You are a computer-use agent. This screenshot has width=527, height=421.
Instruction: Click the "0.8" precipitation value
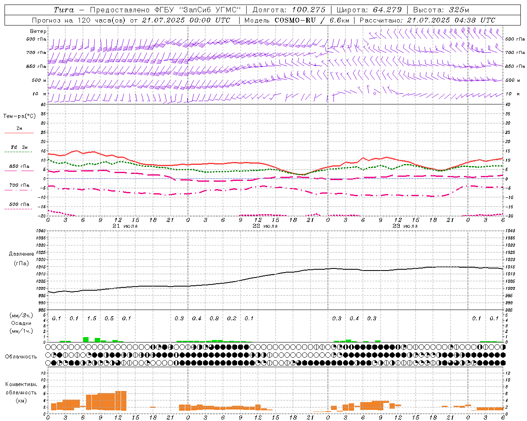214,319
